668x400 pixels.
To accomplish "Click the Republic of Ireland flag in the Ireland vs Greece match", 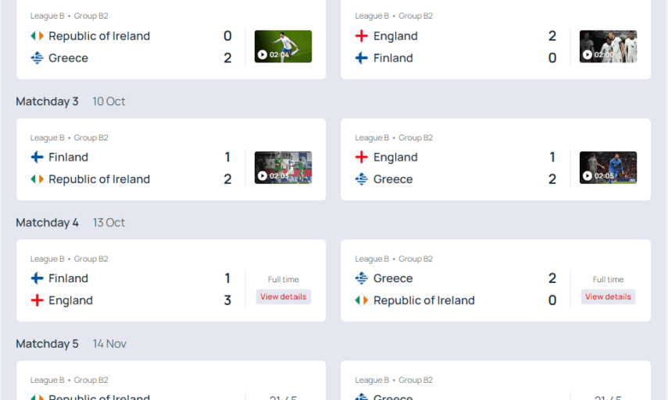I will 37,36.
